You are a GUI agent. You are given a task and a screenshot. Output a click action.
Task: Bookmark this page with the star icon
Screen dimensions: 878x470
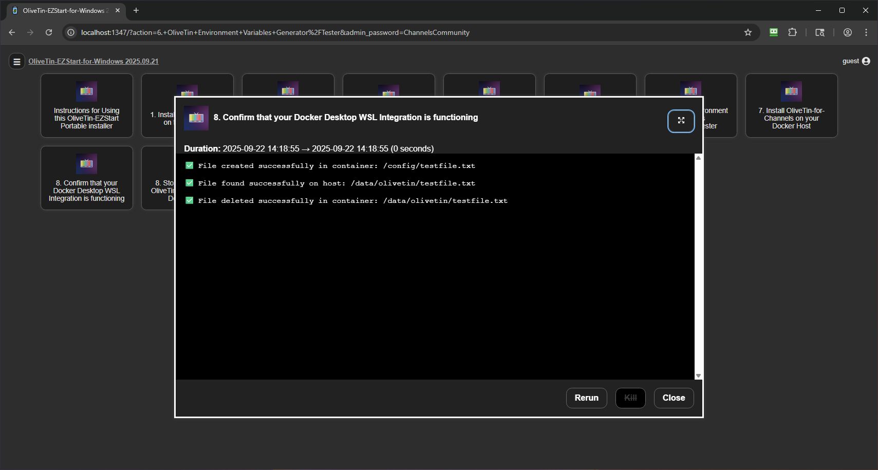748,32
